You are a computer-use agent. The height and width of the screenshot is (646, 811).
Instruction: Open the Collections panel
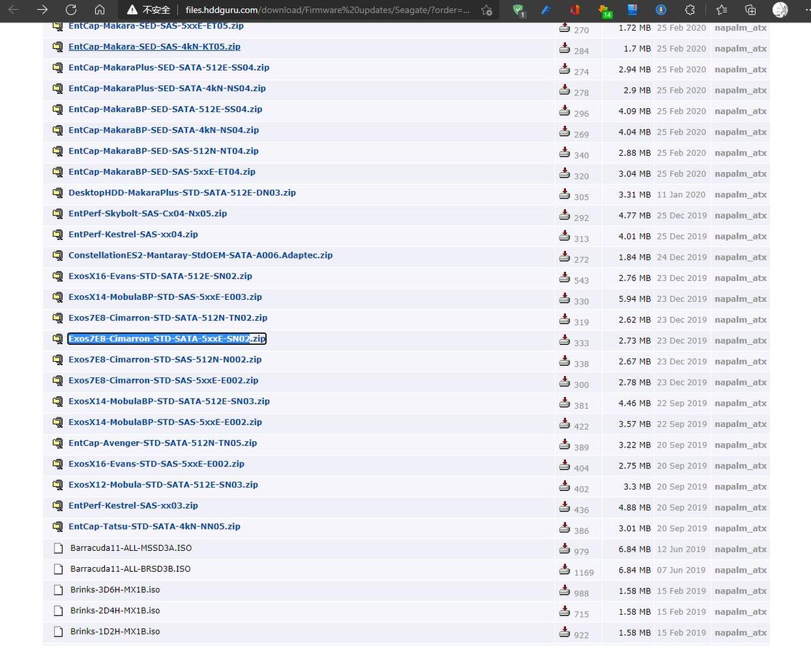click(750, 10)
